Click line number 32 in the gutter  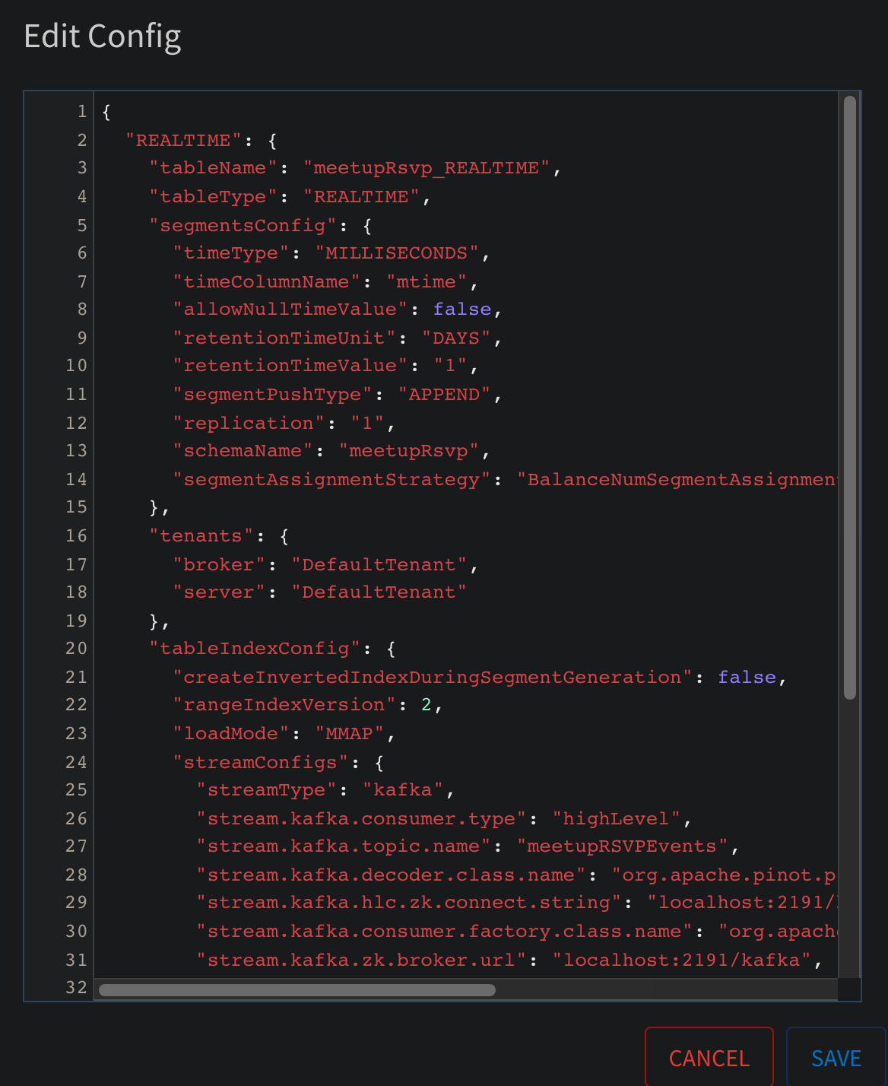77,988
